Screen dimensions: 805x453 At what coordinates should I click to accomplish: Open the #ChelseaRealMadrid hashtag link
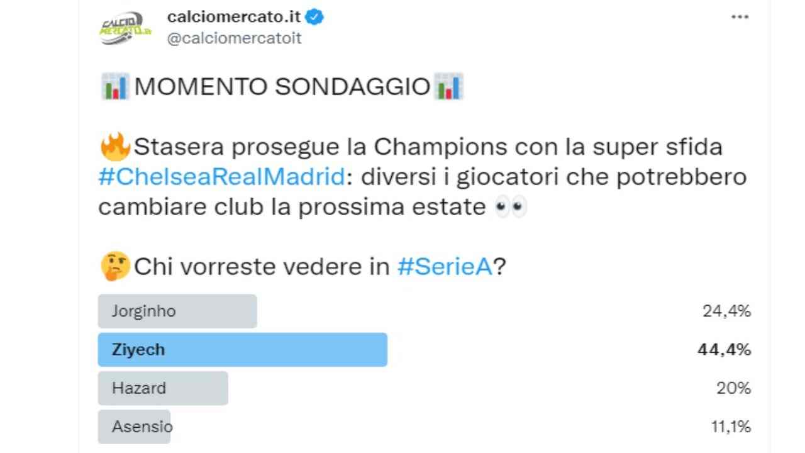219,176
